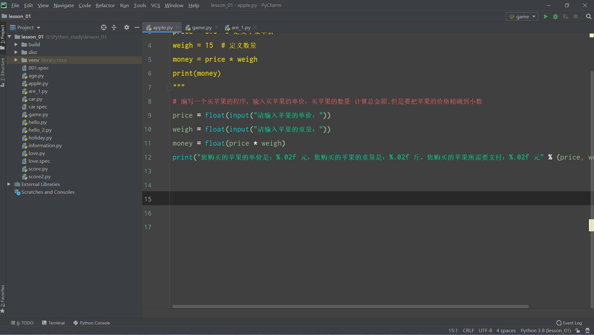Open the Window menu
This screenshot has width=594, height=335.
[x=174, y=5]
